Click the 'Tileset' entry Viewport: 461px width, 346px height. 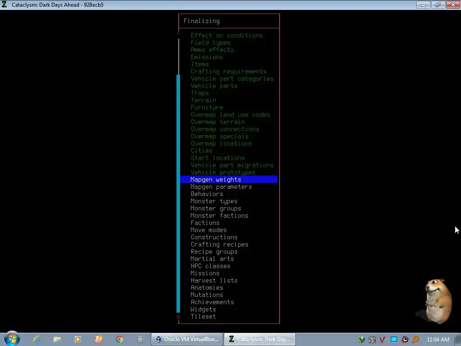pos(203,317)
